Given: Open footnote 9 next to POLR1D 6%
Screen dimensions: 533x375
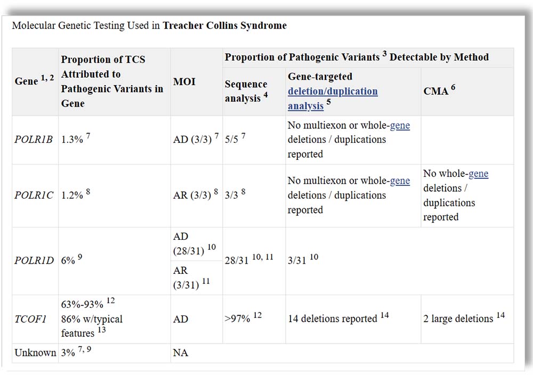Looking at the screenshot, I should tap(79, 257).
